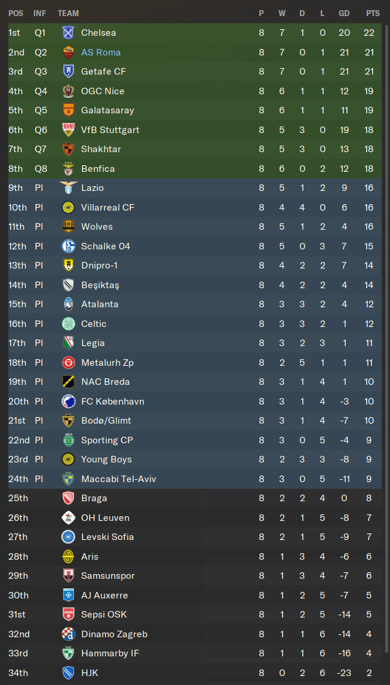The width and height of the screenshot is (390, 685).
Task: Click the FC København badge icon
Action: 68,402
